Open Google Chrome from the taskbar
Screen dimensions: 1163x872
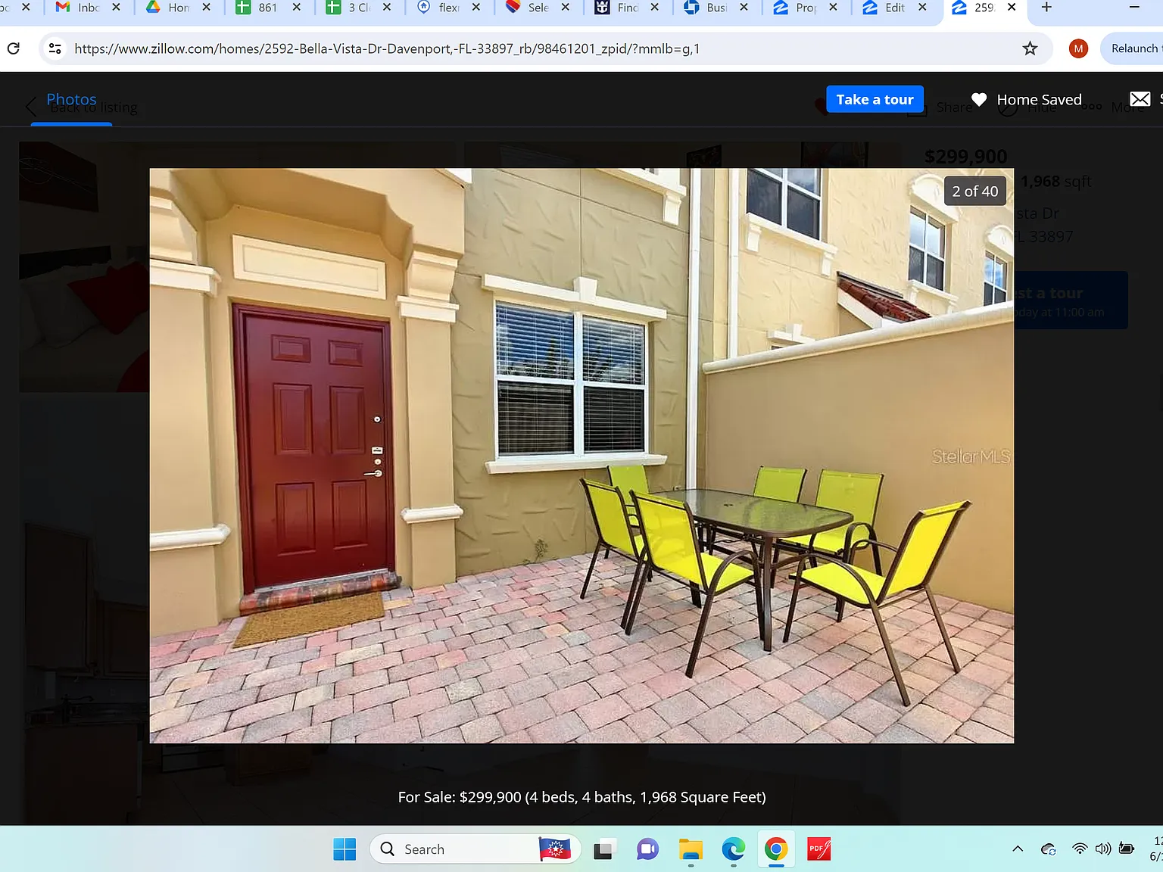point(775,849)
